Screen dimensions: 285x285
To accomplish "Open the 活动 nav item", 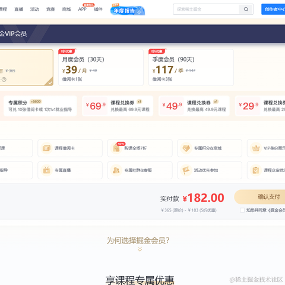I will tap(34, 9).
